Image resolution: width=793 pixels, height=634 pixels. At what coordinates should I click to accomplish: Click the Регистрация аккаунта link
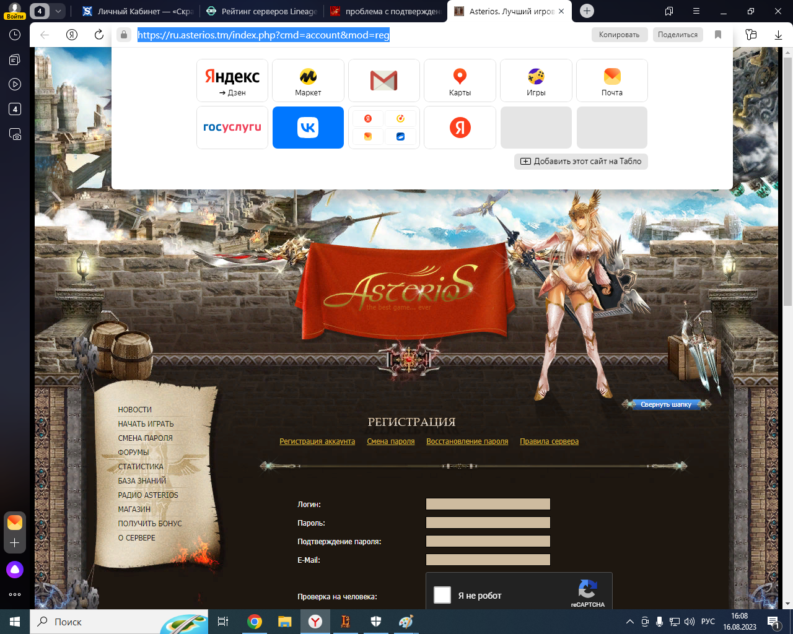tap(317, 441)
